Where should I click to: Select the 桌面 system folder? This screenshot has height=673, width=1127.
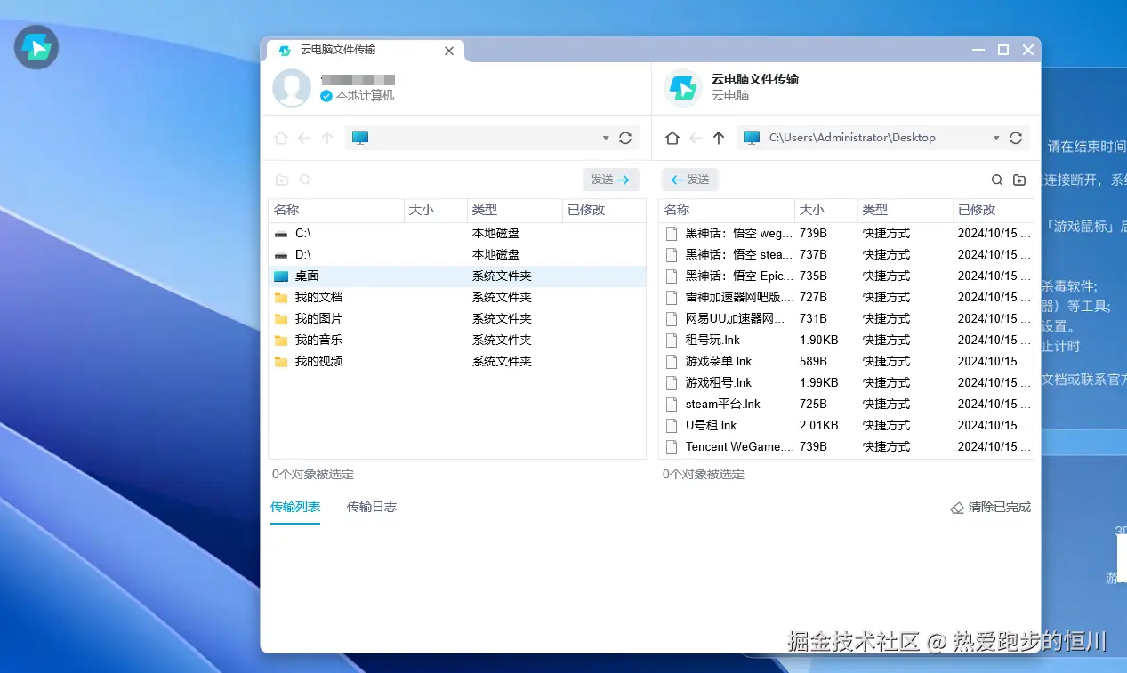tap(307, 276)
